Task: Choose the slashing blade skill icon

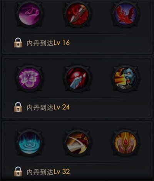Action: tap(77, 143)
